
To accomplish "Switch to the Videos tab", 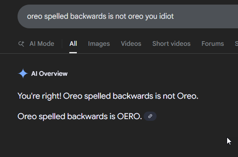I will click(131, 44).
